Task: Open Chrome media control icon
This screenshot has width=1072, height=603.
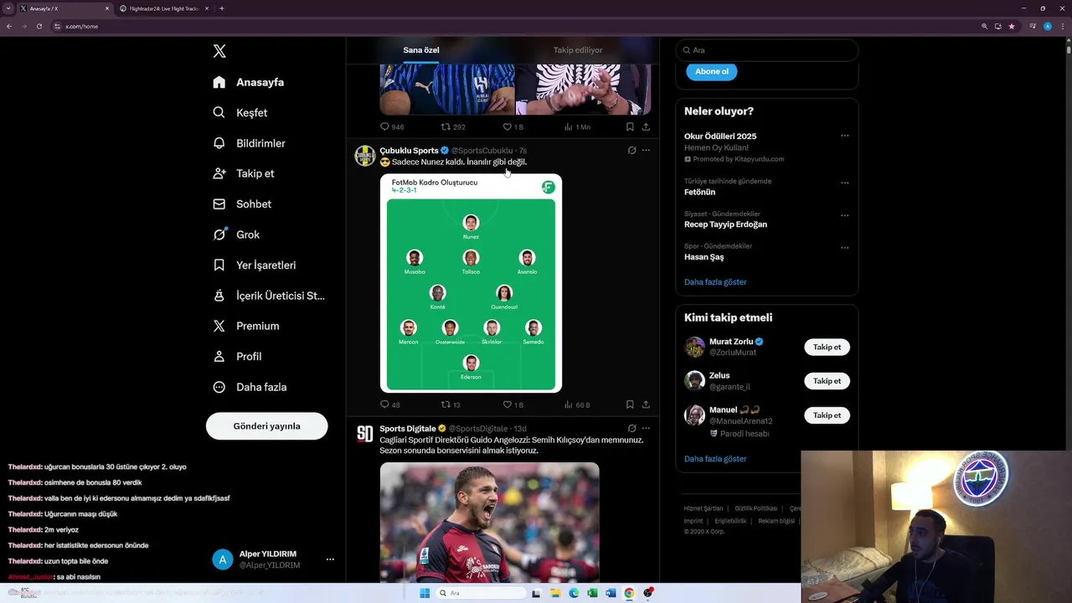Action: [x=1033, y=26]
